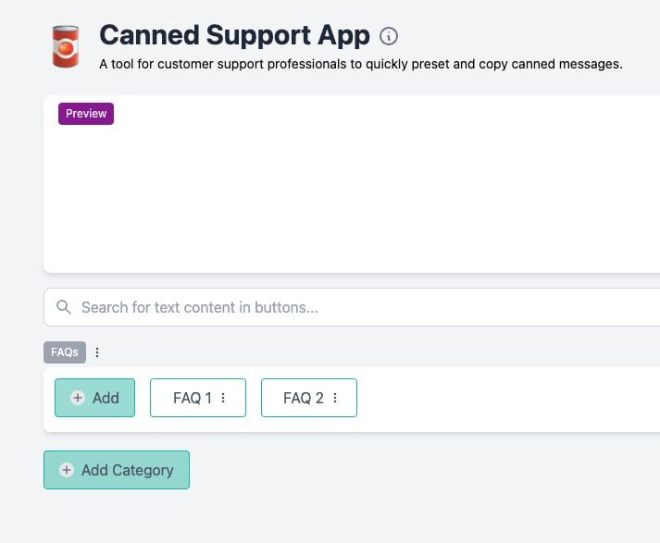660x543 pixels.
Task: Click the app description subtitle text
Action: pyautogui.click(x=361, y=65)
